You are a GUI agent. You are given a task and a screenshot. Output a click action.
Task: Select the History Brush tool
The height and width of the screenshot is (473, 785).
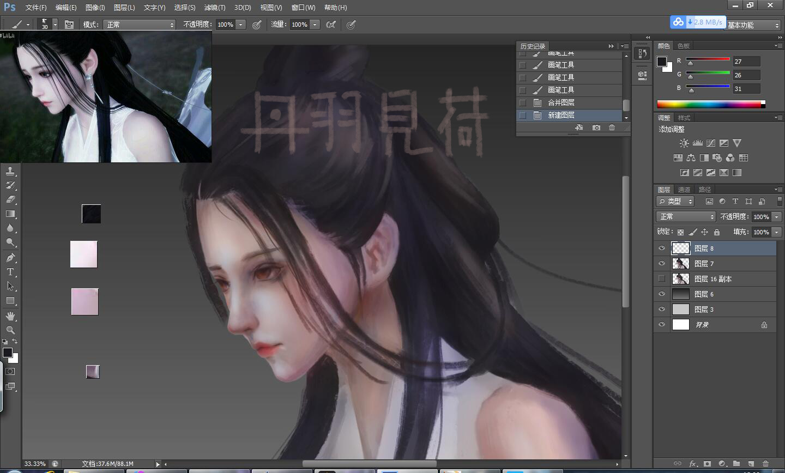click(x=10, y=185)
